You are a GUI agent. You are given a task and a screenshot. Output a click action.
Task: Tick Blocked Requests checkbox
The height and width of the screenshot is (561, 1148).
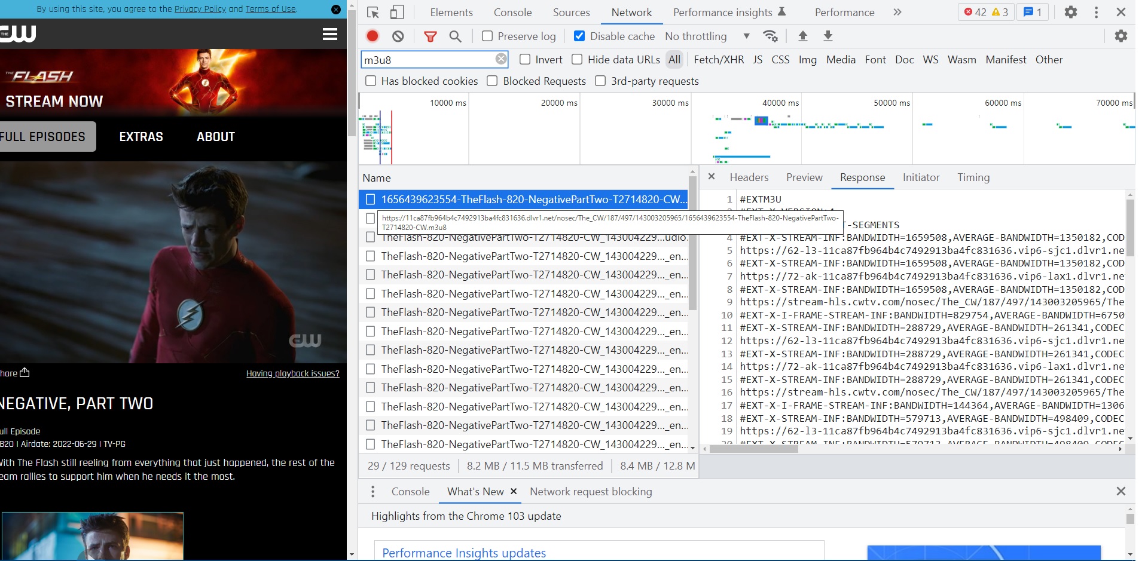click(x=492, y=81)
